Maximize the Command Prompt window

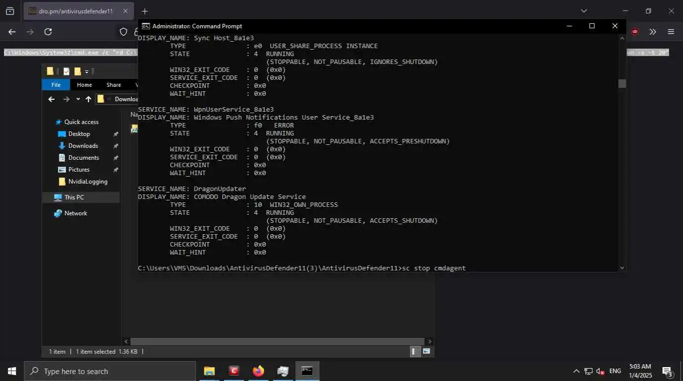pyautogui.click(x=592, y=26)
